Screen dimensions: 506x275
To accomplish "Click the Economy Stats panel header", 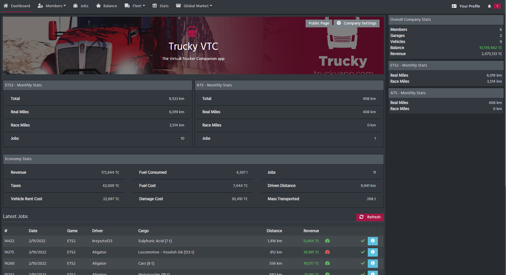I will tap(193, 159).
